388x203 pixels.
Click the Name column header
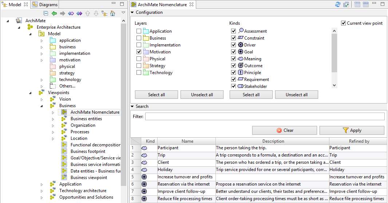[187, 141]
